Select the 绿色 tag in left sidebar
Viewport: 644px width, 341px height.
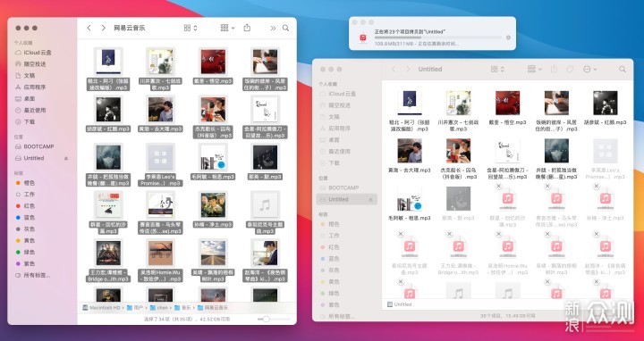click(25, 252)
